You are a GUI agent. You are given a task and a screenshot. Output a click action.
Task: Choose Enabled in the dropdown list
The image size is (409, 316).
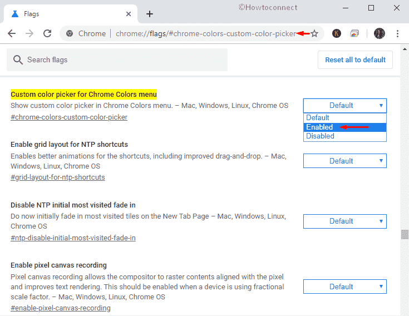(345, 127)
